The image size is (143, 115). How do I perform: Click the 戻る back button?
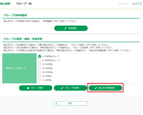(71, 103)
